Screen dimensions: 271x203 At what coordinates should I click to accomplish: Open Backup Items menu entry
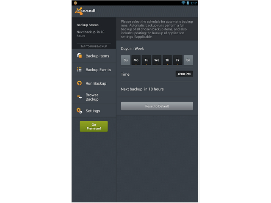tap(94, 56)
